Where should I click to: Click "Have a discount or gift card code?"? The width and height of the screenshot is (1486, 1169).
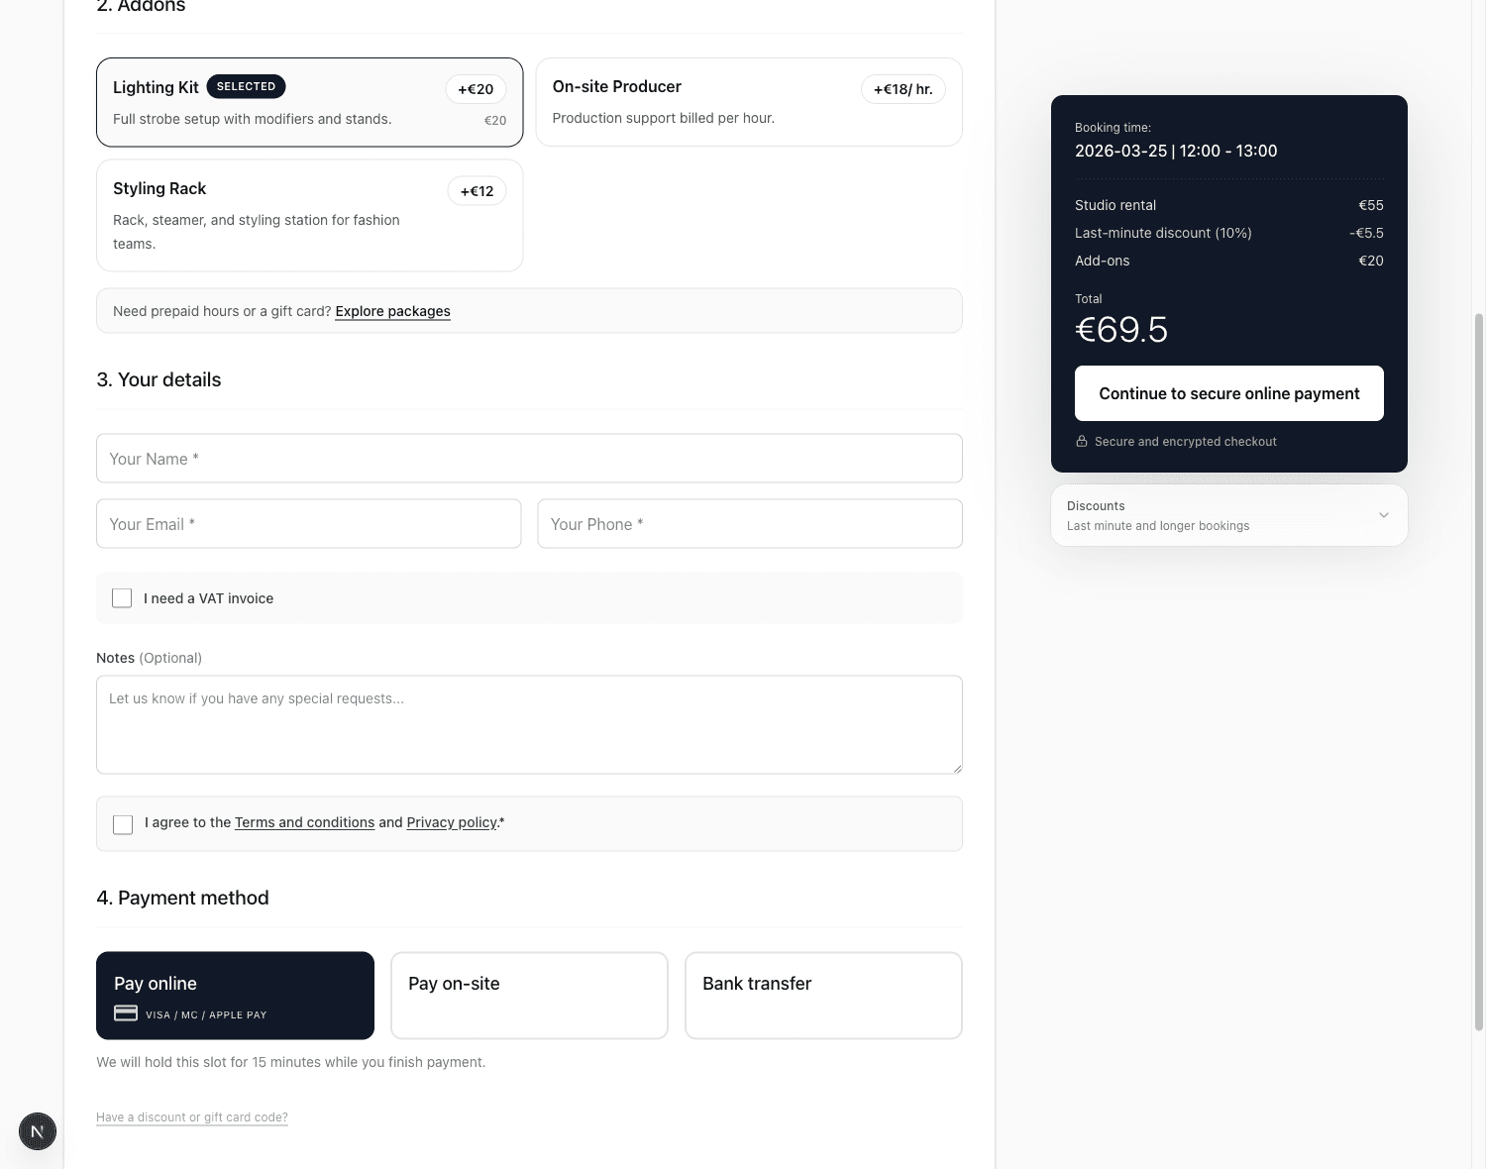coord(191,1116)
